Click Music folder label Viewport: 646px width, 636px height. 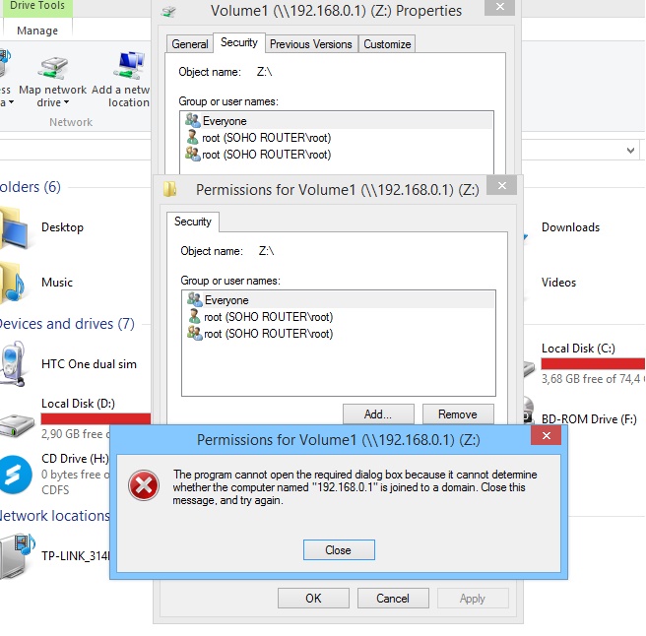(57, 283)
